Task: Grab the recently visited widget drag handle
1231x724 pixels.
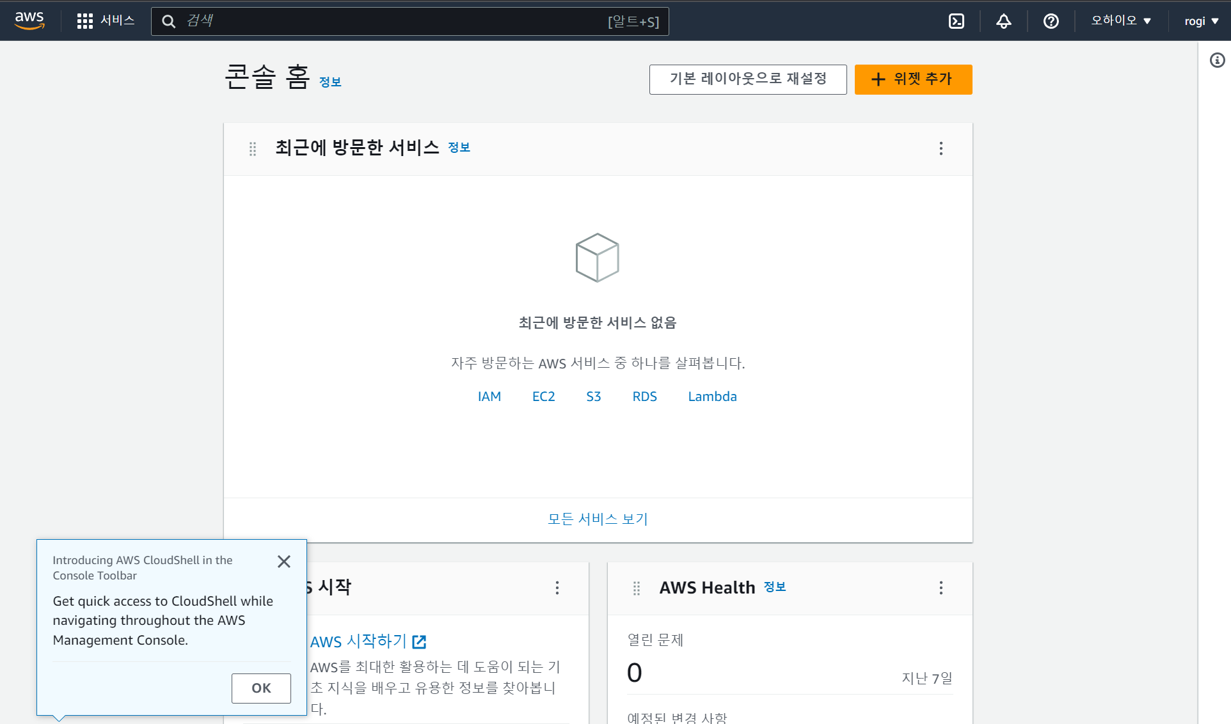Action: tap(253, 148)
